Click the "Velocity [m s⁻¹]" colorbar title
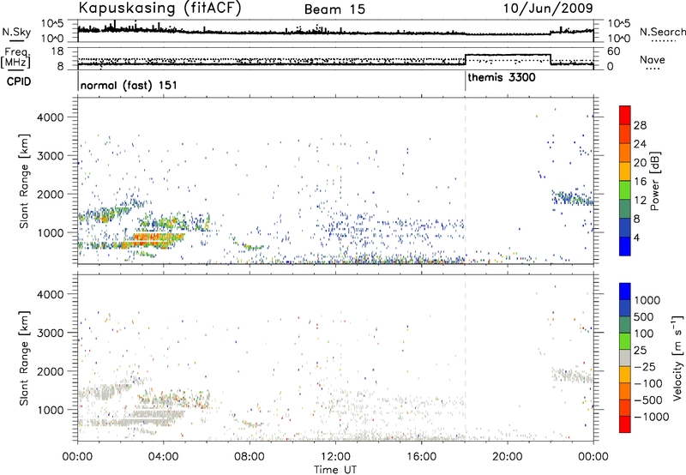Viewport: 686px width, 475px height. pos(677,358)
